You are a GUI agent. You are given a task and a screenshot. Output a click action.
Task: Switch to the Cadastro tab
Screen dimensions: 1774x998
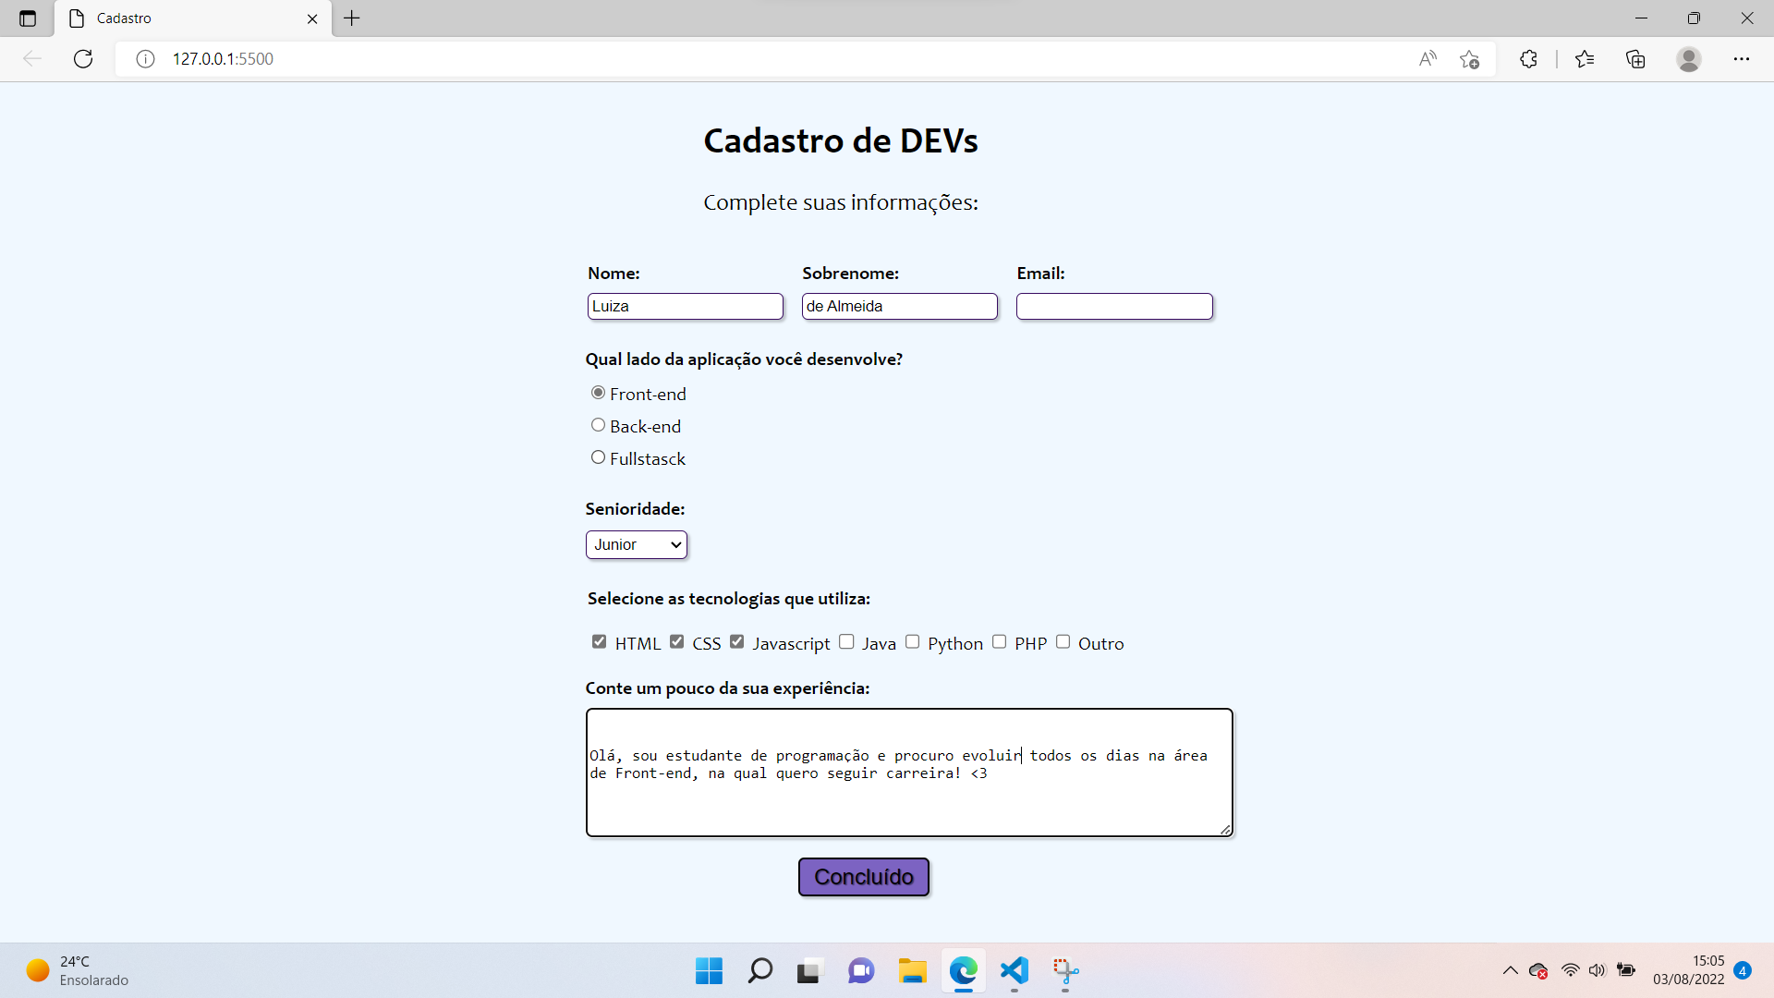point(166,18)
